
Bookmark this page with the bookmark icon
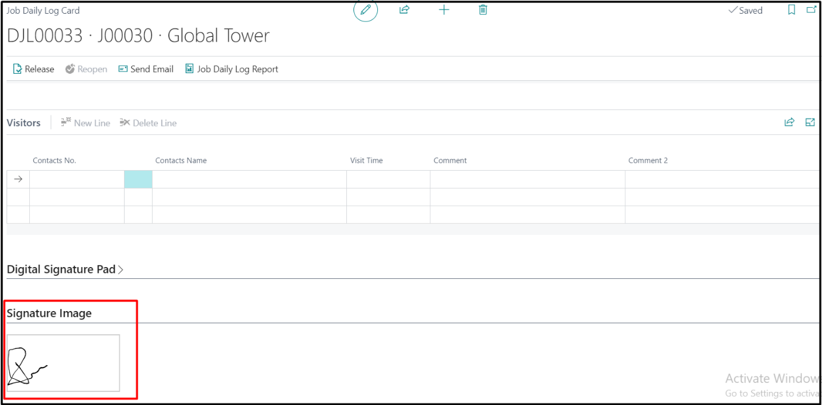point(791,10)
